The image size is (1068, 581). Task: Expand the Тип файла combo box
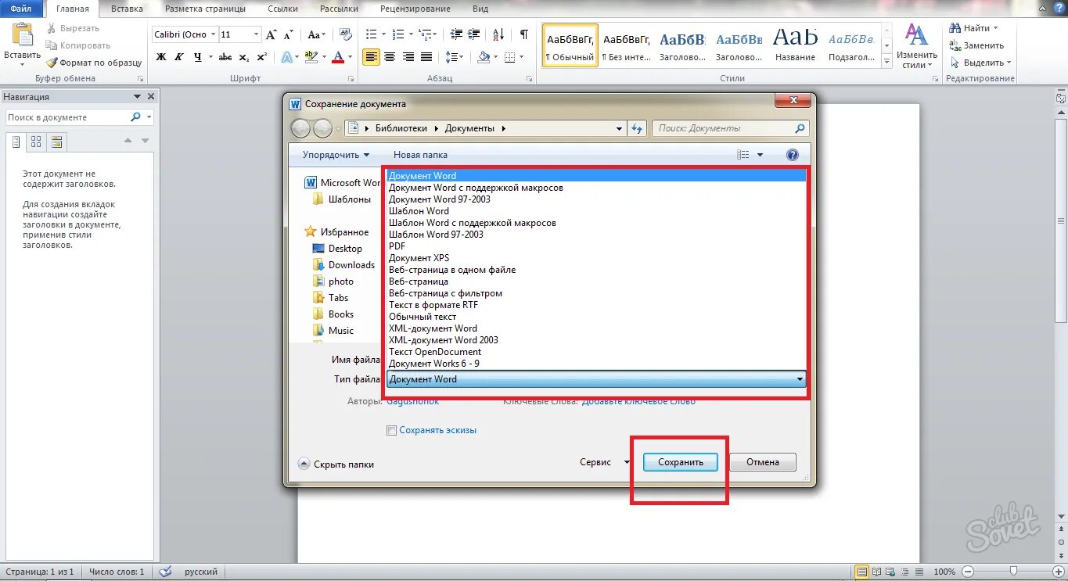(597, 379)
